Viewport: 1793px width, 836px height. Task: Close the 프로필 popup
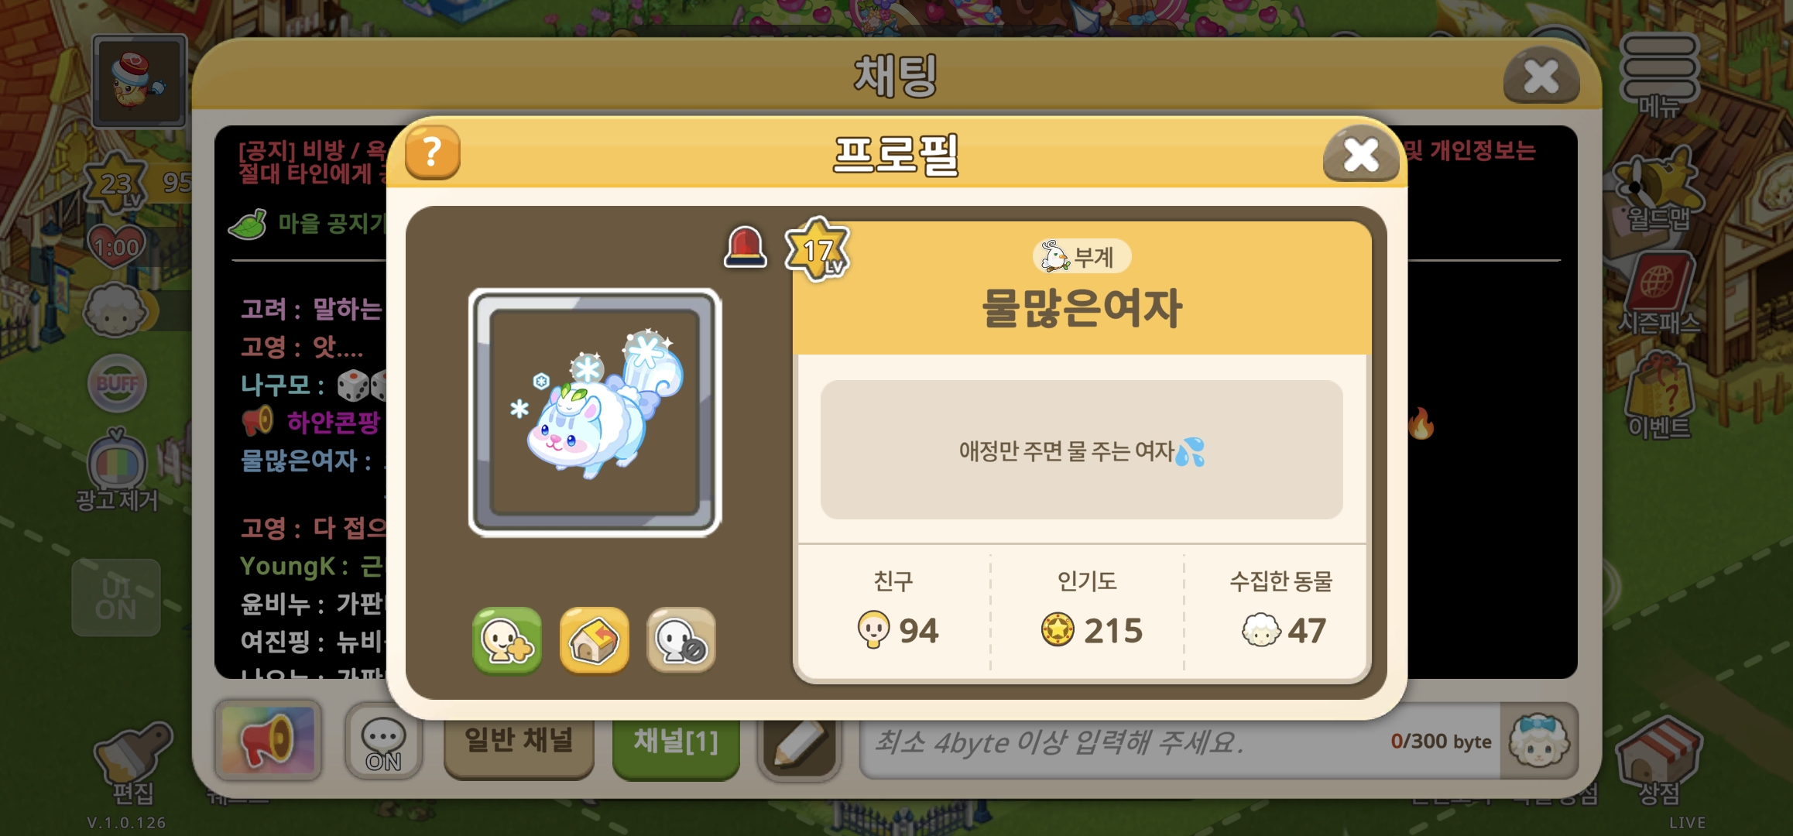pyautogui.click(x=1361, y=154)
